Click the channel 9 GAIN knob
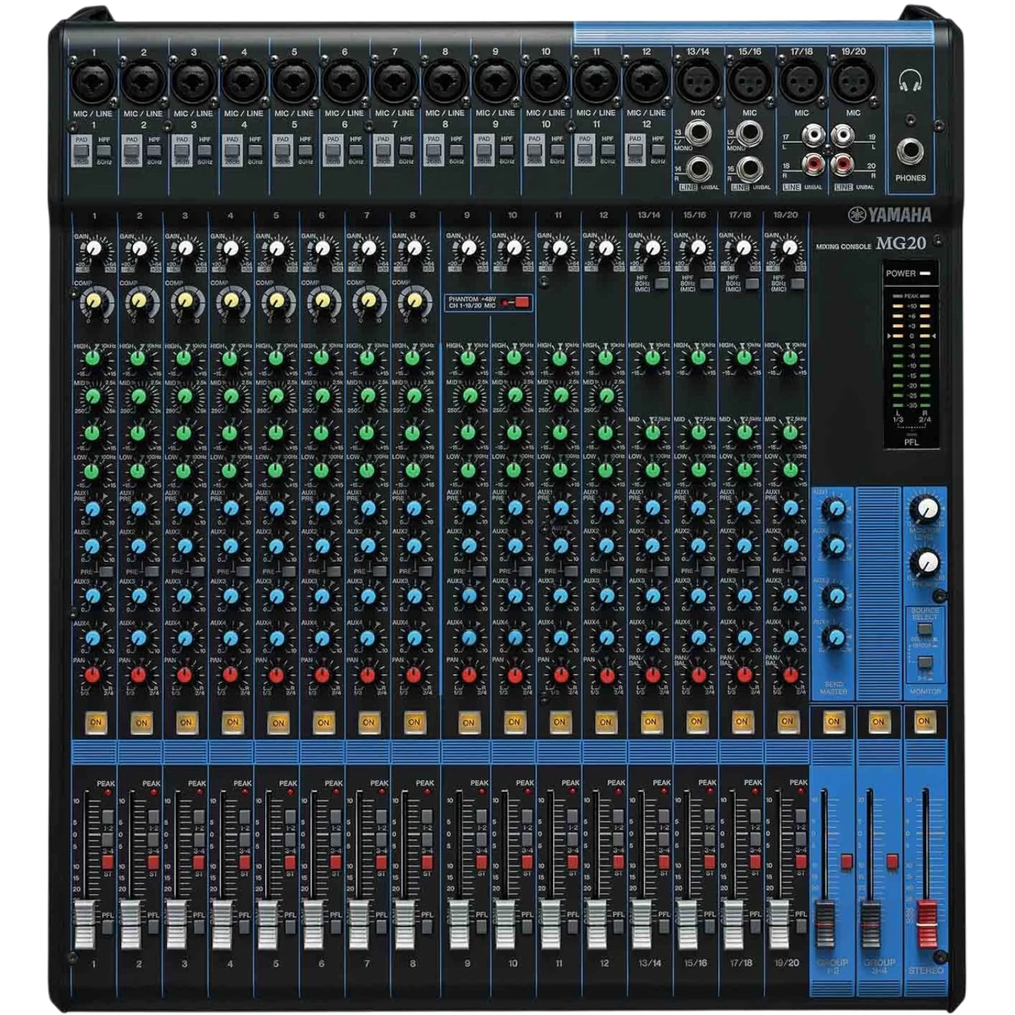This screenshot has width=1015, height=1015. coord(469,250)
